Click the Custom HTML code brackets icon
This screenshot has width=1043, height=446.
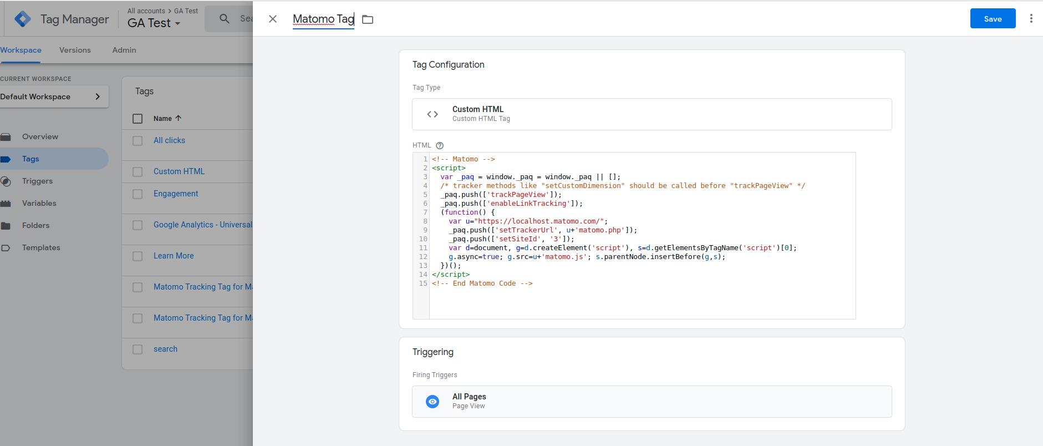[433, 114]
